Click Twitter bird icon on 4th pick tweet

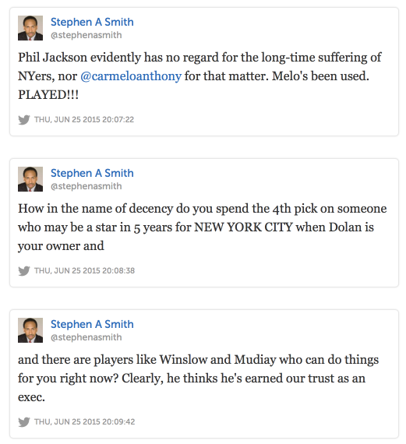[x=24, y=271]
